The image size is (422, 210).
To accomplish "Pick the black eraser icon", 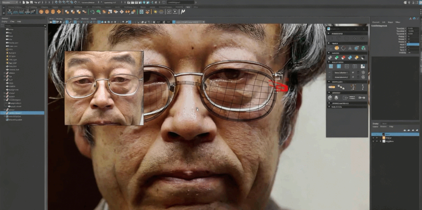I will click(363, 58).
